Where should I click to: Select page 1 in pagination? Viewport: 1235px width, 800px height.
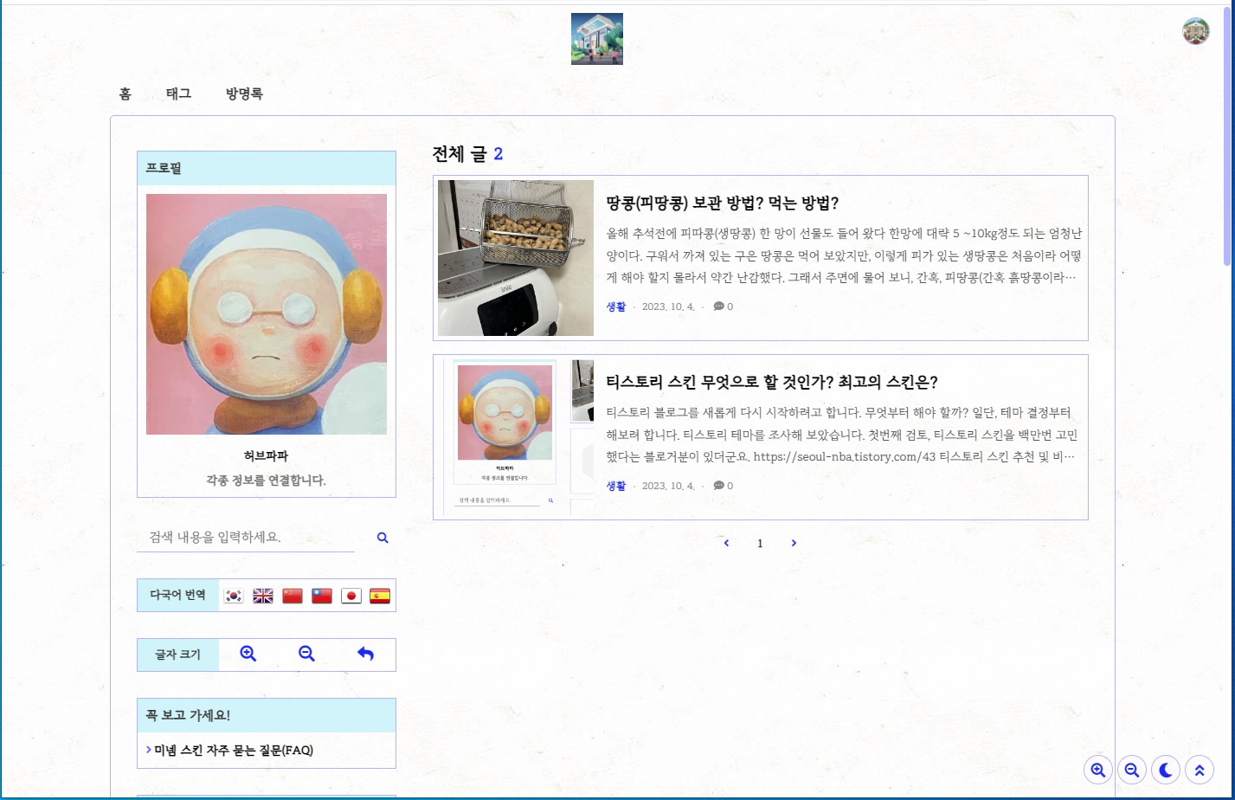tap(760, 544)
